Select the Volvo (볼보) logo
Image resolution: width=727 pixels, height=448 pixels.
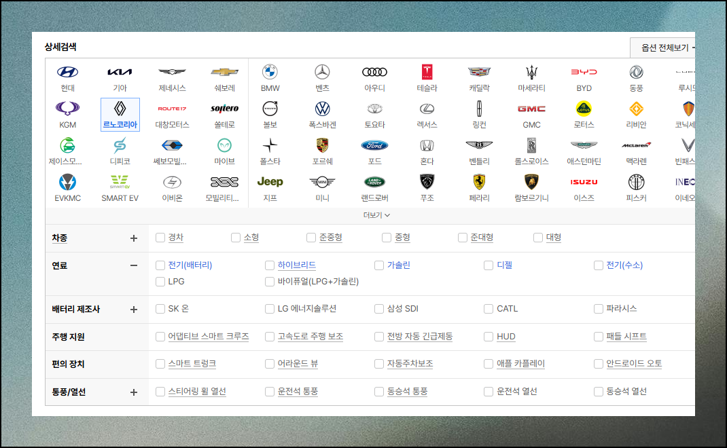point(270,109)
